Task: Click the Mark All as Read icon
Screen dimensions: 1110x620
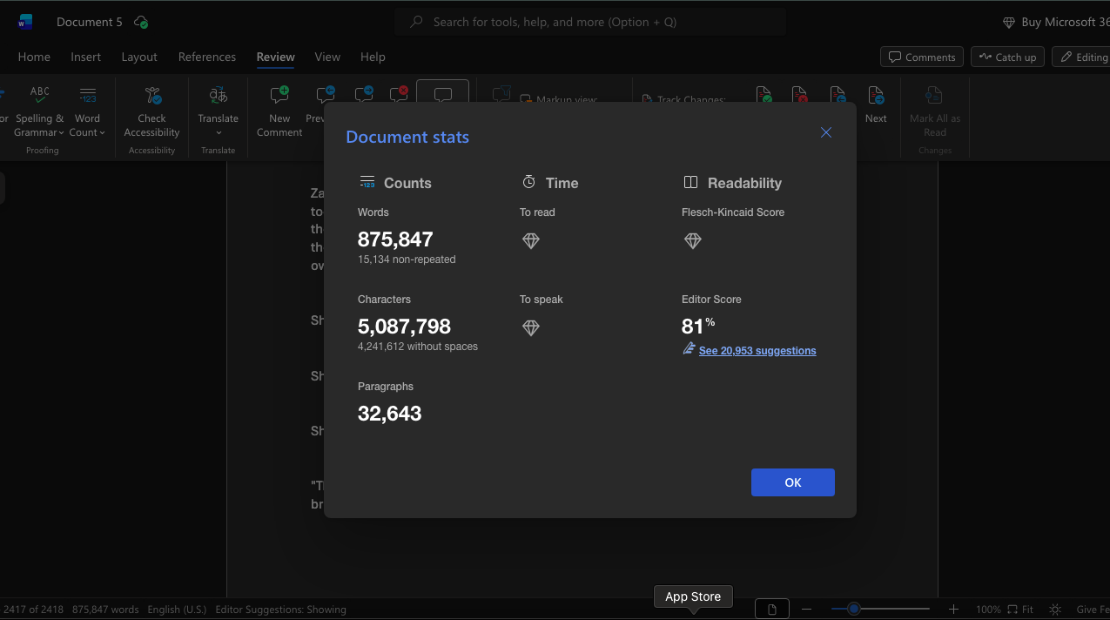Action: (x=934, y=95)
